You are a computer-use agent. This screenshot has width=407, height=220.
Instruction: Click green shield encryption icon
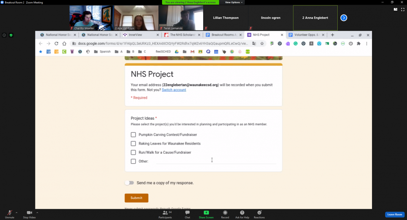coord(11,35)
